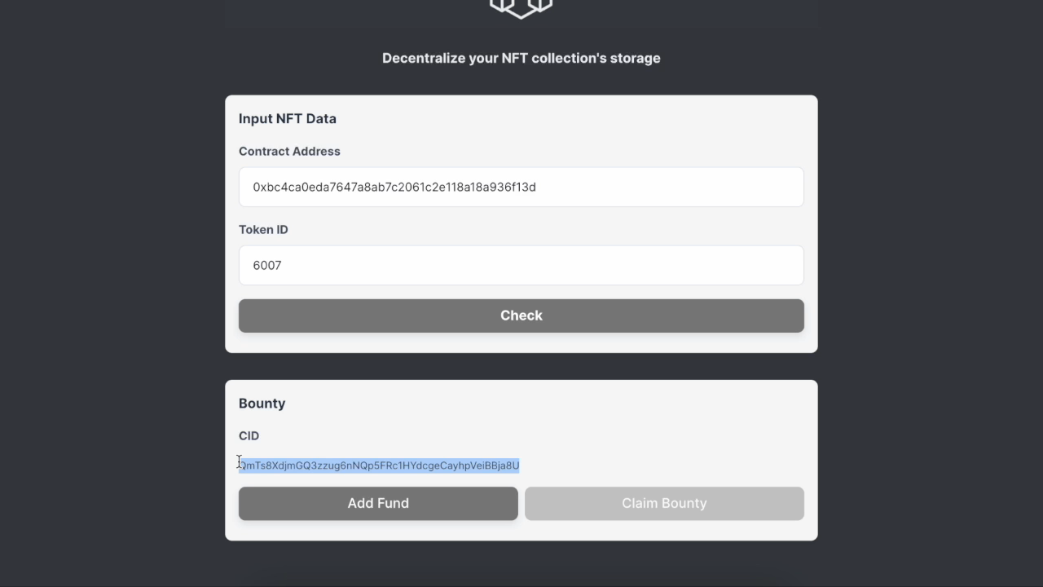
Task: Click the cube logo icon at top
Action: click(x=521, y=7)
